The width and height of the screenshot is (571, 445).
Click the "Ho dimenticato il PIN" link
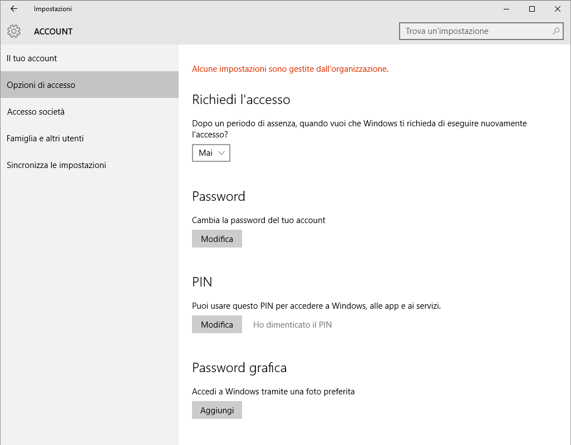(292, 325)
